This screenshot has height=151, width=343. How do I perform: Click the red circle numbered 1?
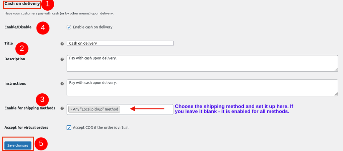[47, 4]
